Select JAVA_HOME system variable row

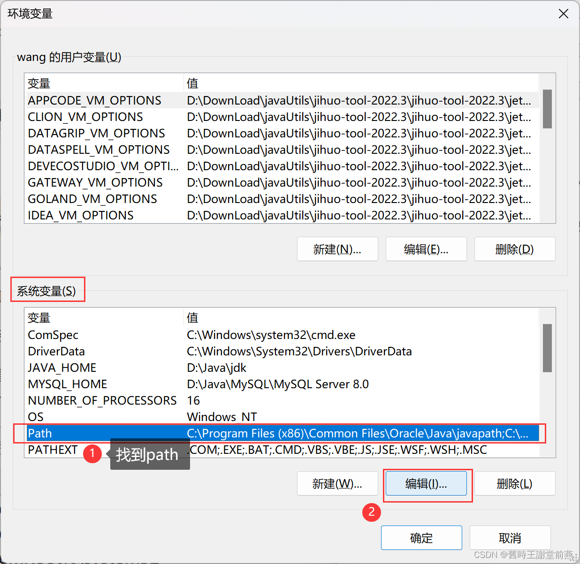pyautogui.click(x=282, y=368)
